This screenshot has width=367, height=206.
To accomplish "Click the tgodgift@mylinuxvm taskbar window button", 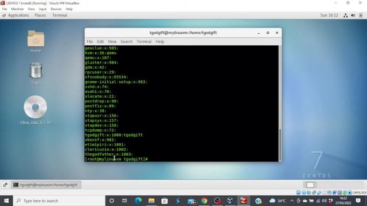I will (x=46, y=185).
